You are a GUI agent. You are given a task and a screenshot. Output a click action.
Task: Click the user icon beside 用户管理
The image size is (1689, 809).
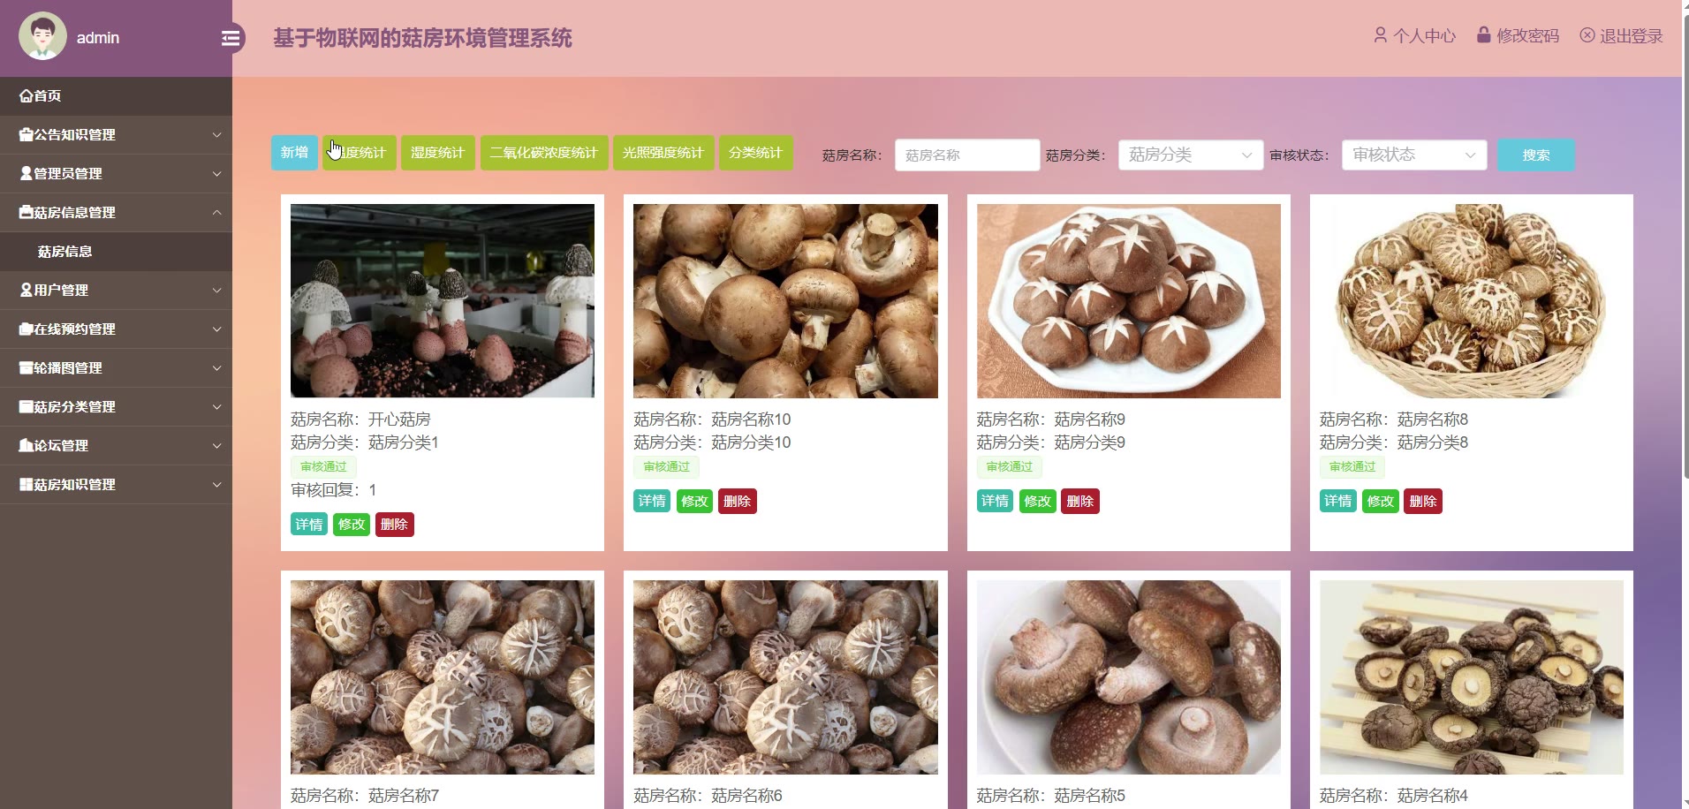coord(26,291)
